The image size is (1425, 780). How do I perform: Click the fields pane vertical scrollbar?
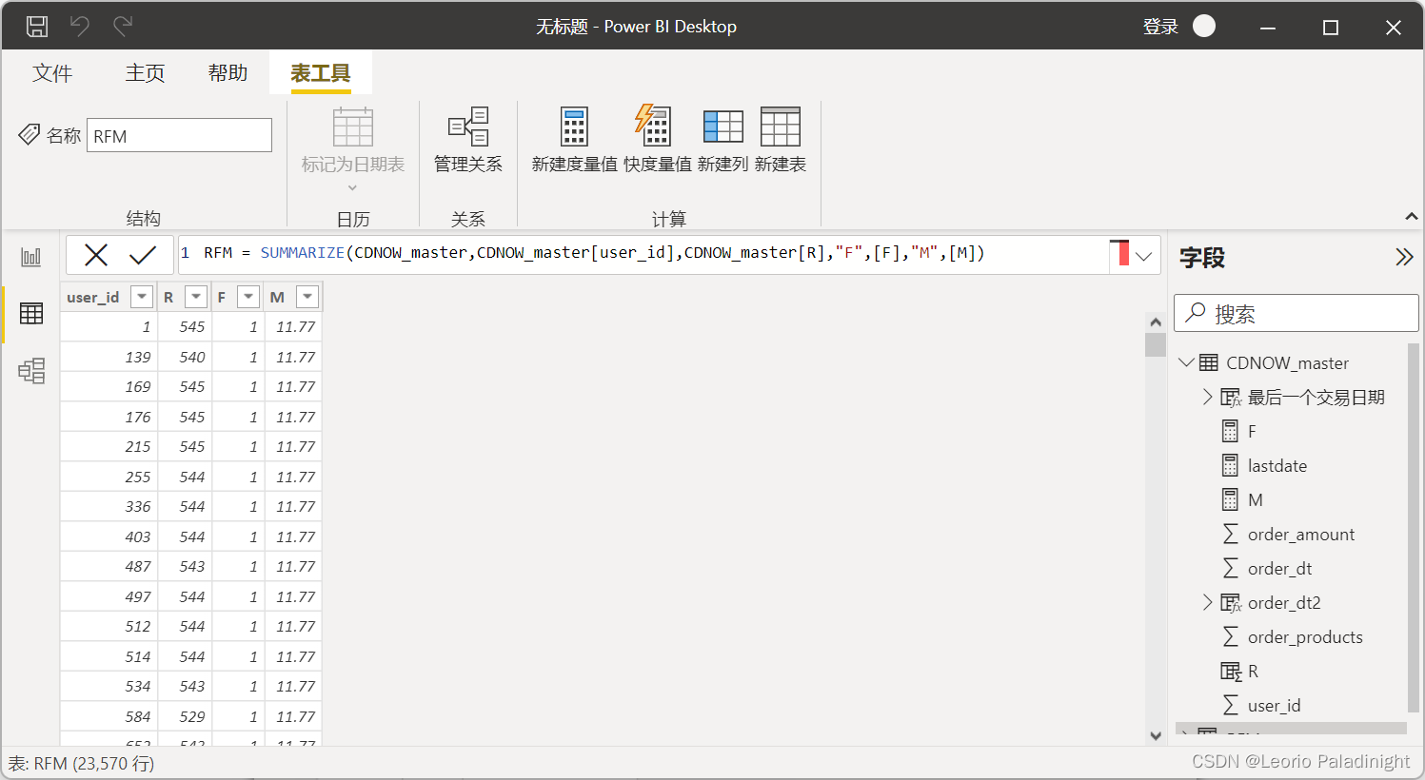(x=1413, y=527)
